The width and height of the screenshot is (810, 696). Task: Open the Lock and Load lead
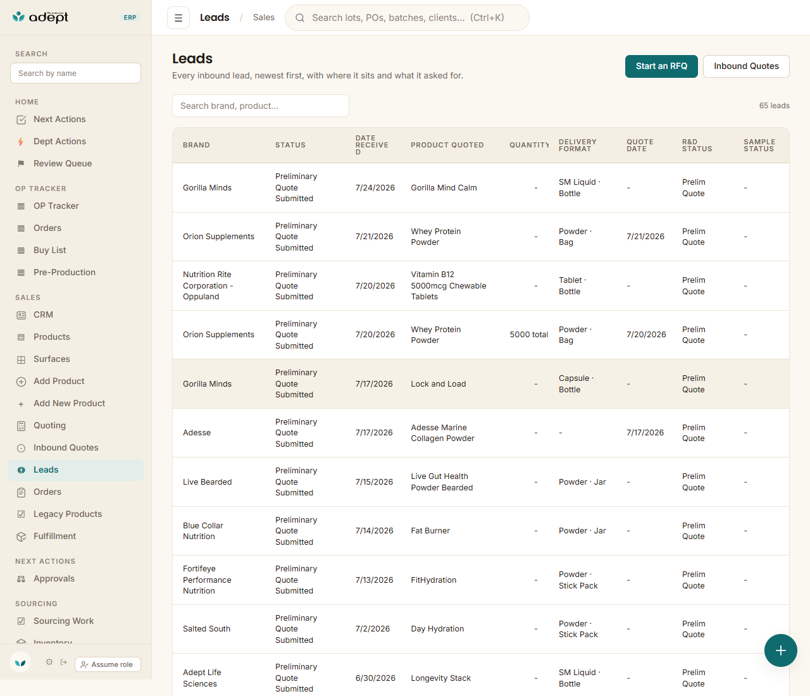point(481,384)
